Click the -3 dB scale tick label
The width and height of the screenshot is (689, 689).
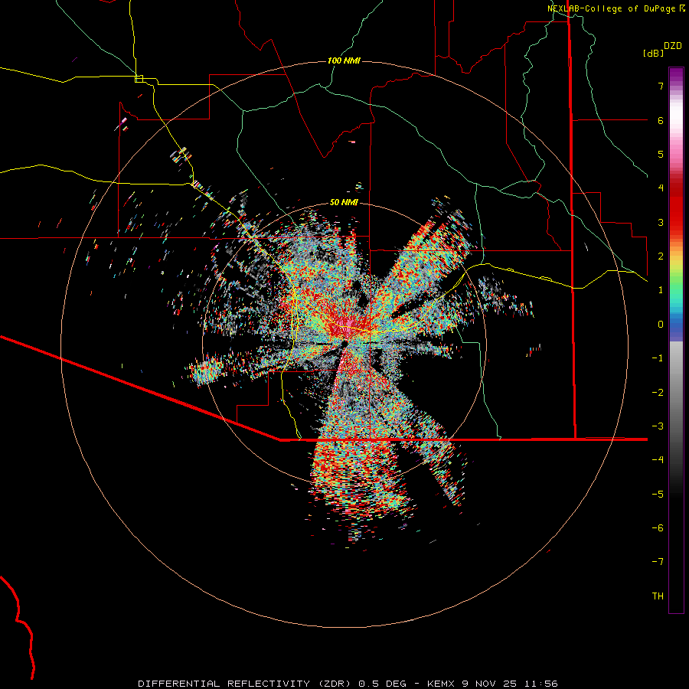(x=658, y=426)
